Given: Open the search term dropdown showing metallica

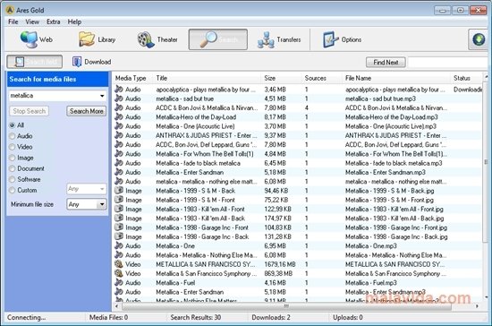Looking at the screenshot, I should 102,96.
